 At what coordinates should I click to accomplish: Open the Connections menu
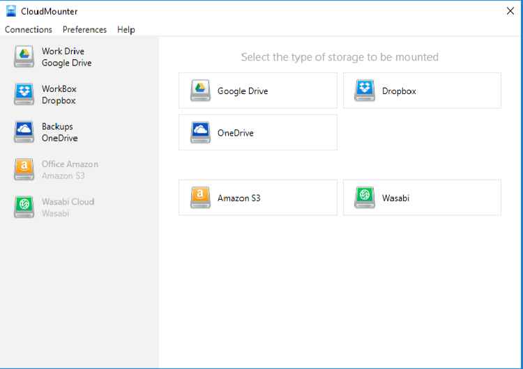[29, 29]
